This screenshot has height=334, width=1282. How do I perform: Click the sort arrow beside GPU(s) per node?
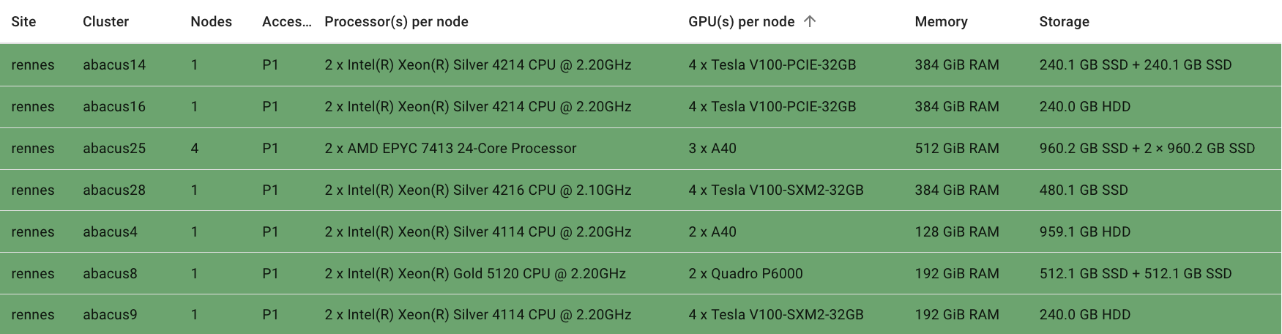809,22
